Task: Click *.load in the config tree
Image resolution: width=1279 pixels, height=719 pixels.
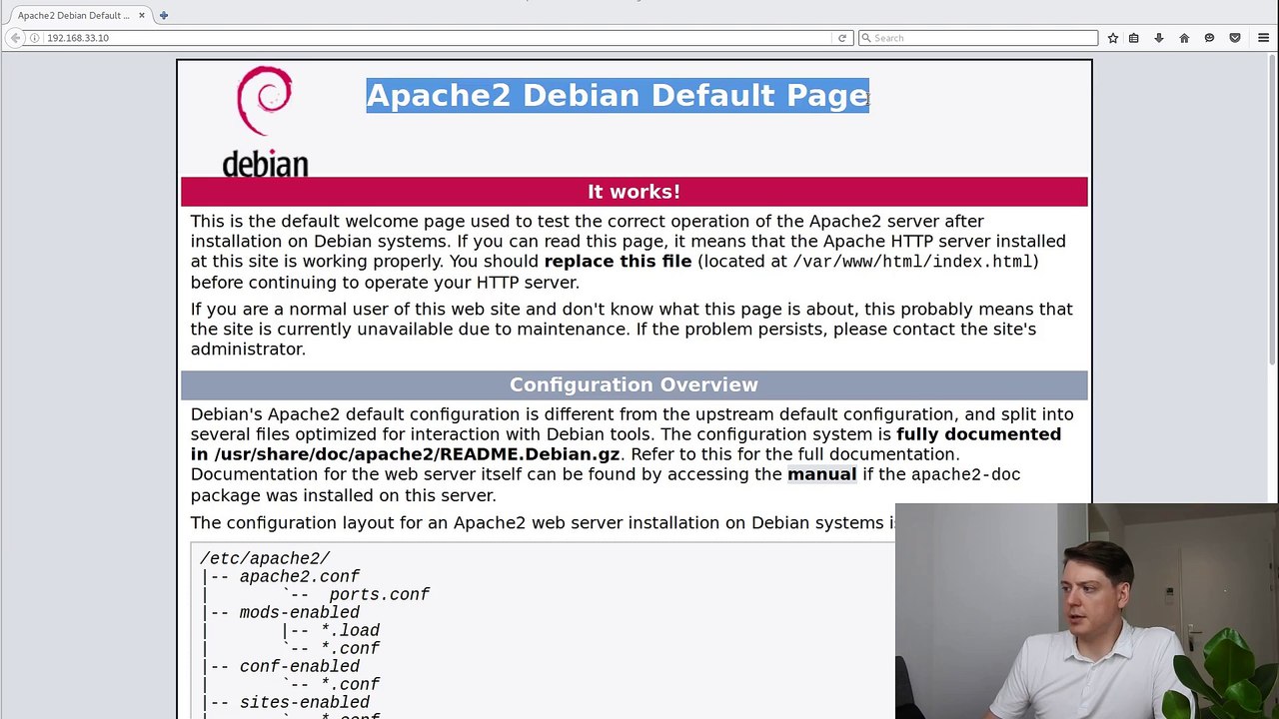Action: 350,630
